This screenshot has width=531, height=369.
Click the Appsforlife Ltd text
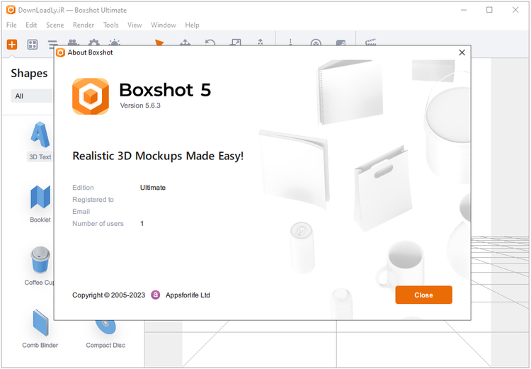[188, 295]
